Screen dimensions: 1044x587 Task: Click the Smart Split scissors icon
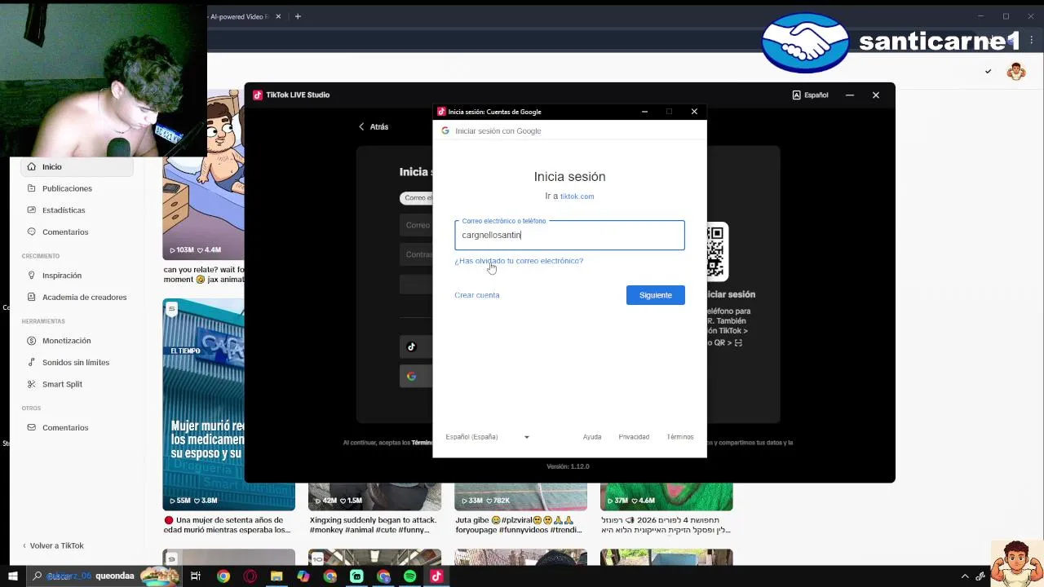click(x=31, y=384)
